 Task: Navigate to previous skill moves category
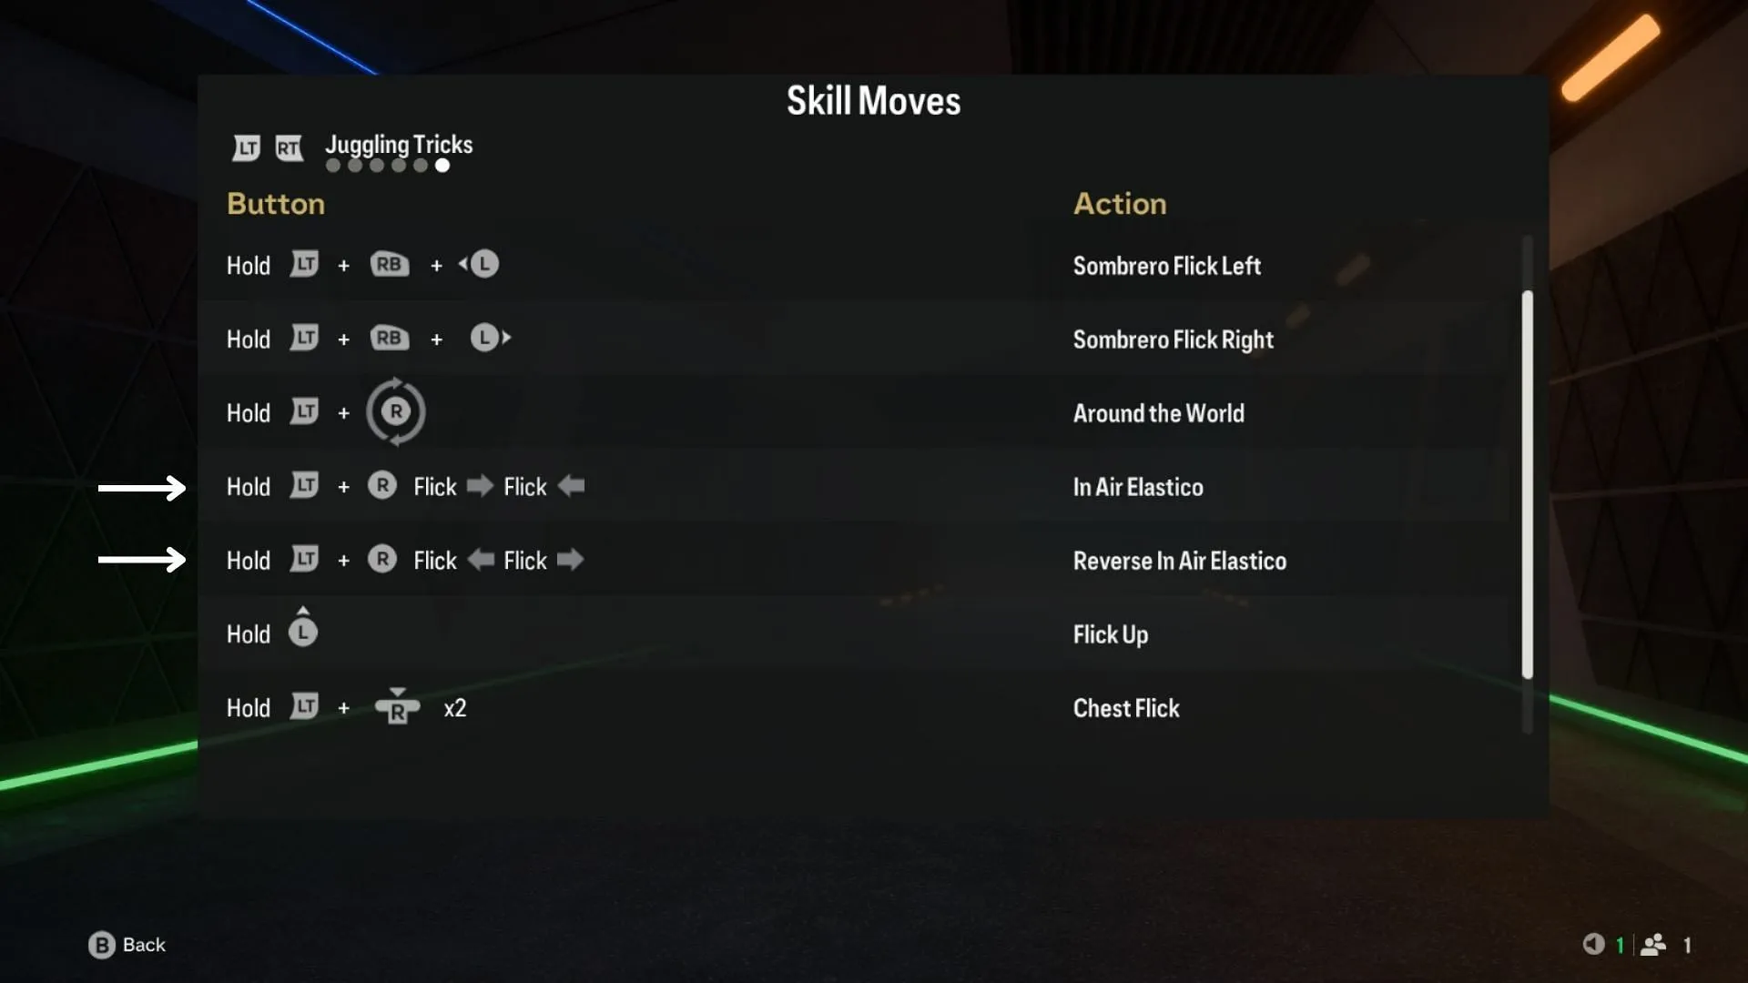pos(246,146)
